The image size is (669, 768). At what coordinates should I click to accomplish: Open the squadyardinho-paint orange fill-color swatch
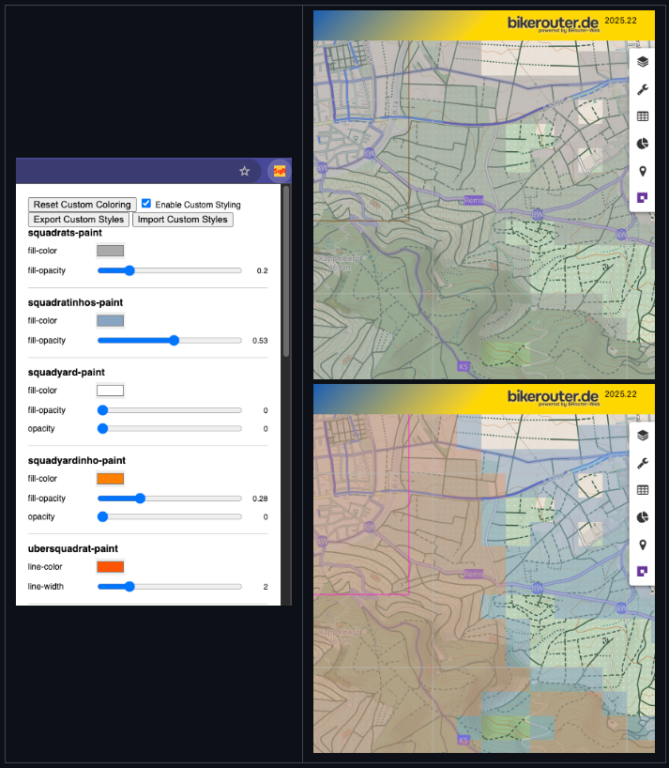coord(110,479)
